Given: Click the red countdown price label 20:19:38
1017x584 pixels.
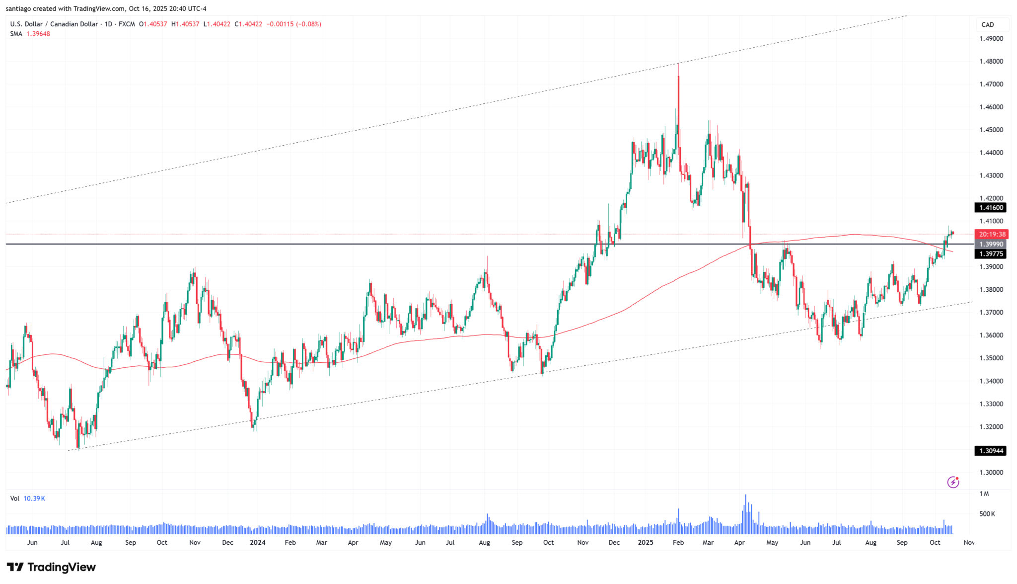Looking at the screenshot, I should coord(992,234).
